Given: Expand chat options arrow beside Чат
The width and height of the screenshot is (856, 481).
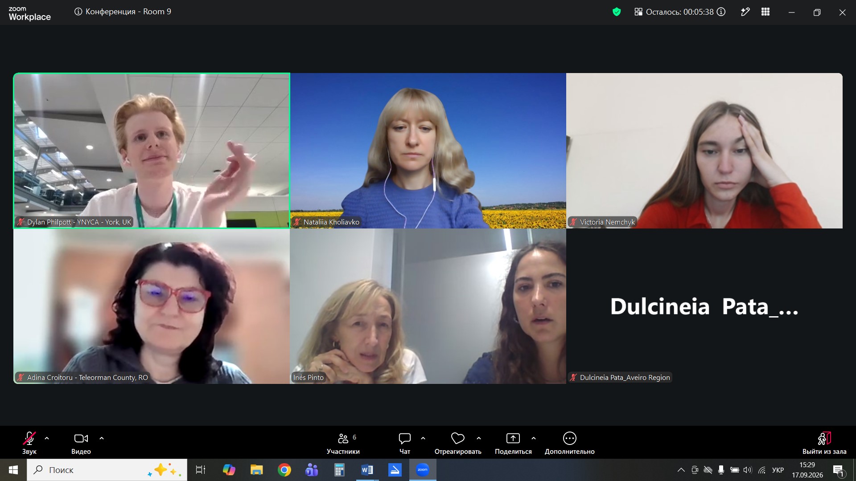Looking at the screenshot, I should (423, 438).
